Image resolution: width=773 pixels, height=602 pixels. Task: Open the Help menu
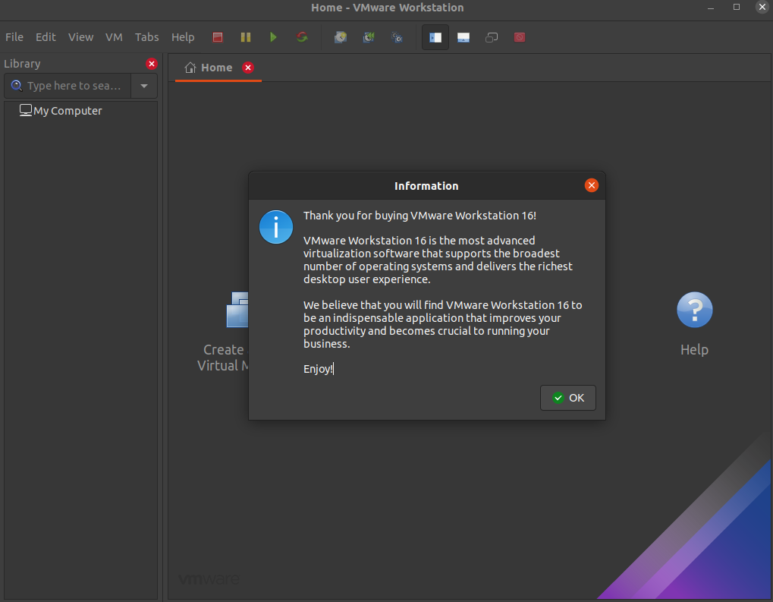click(x=183, y=37)
